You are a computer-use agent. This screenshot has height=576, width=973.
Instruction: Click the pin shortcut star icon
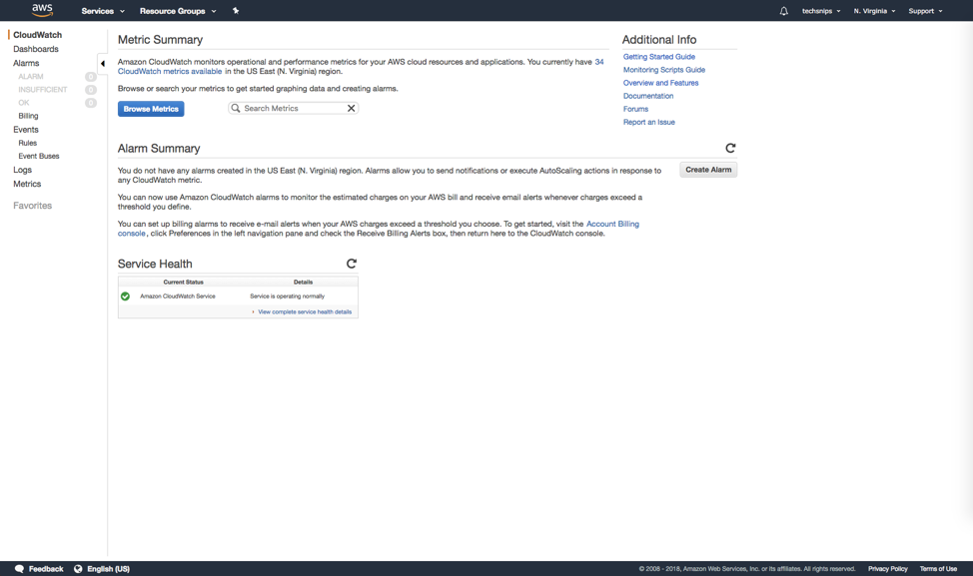coord(236,11)
